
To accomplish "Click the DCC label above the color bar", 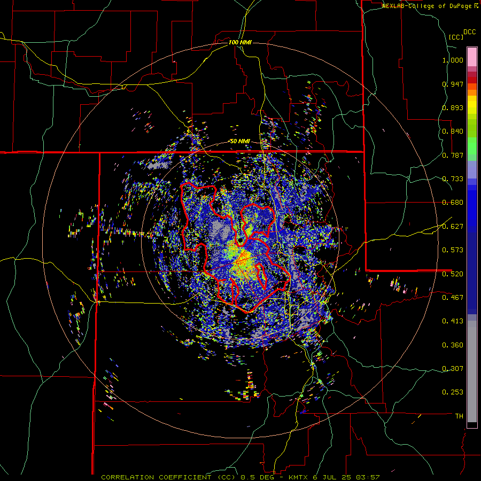I will (x=469, y=32).
